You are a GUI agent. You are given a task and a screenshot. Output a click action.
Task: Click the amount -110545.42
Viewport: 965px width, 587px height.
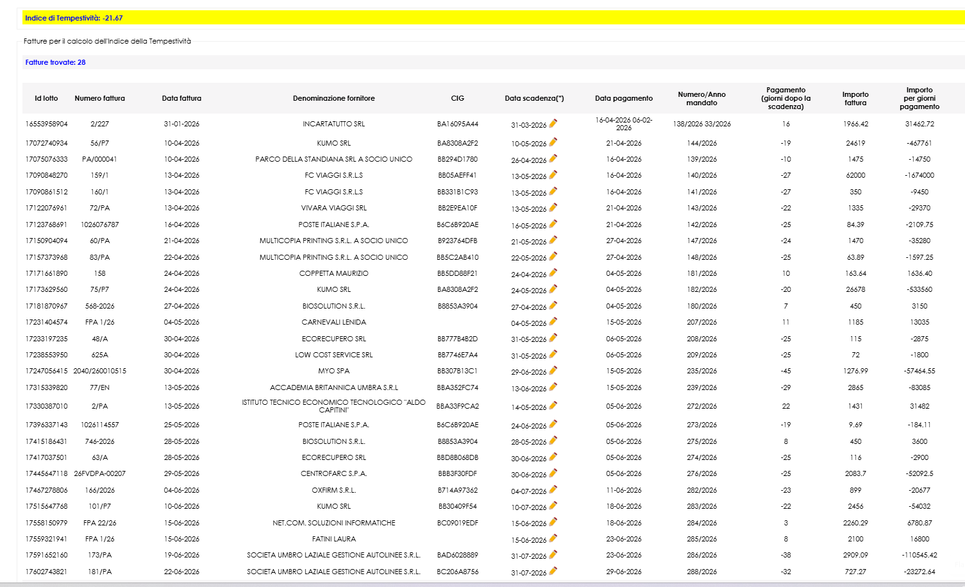tap(919, 555)
